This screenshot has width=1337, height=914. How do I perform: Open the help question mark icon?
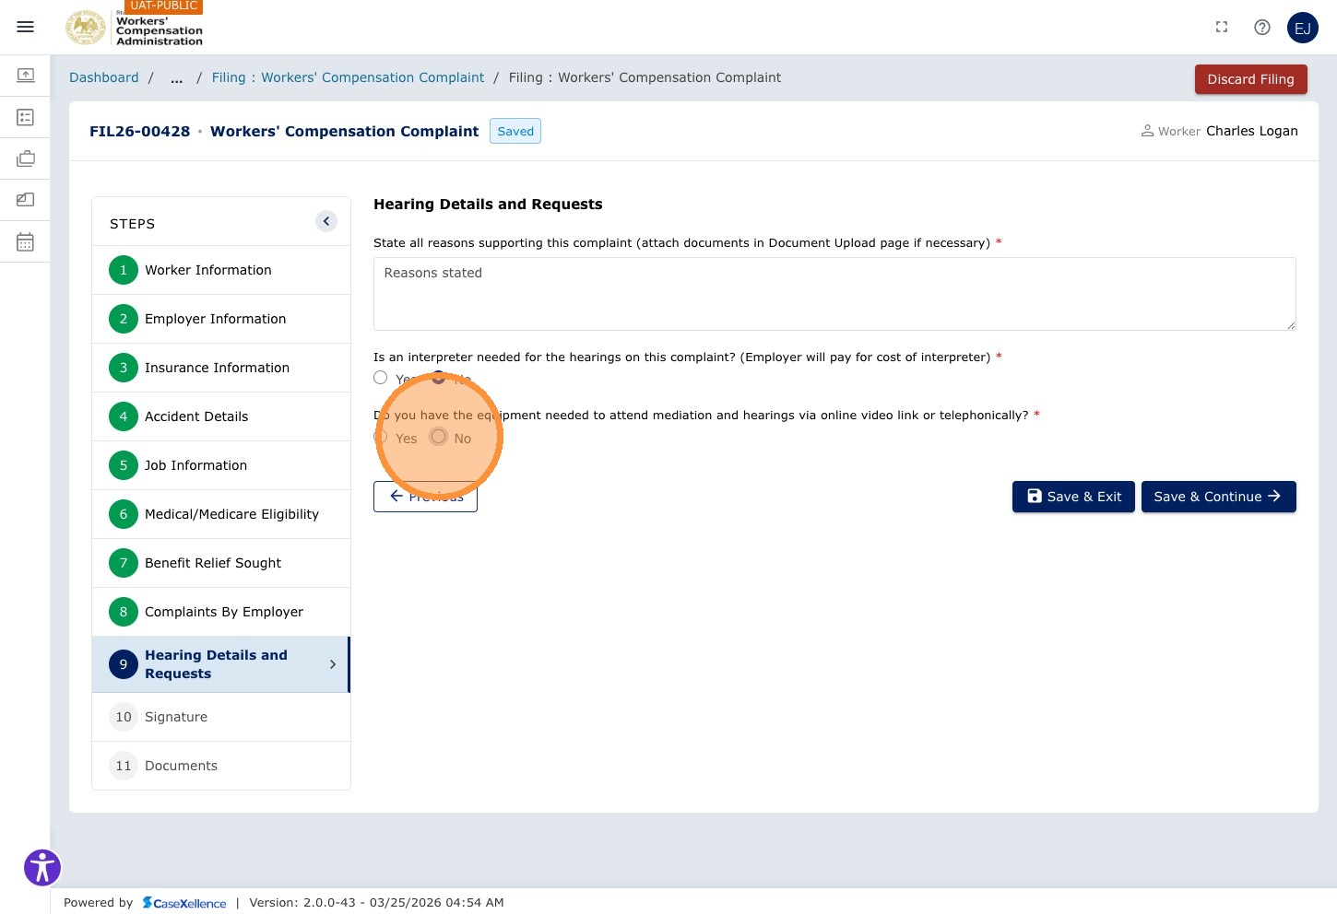click(x=1262, y=28)
